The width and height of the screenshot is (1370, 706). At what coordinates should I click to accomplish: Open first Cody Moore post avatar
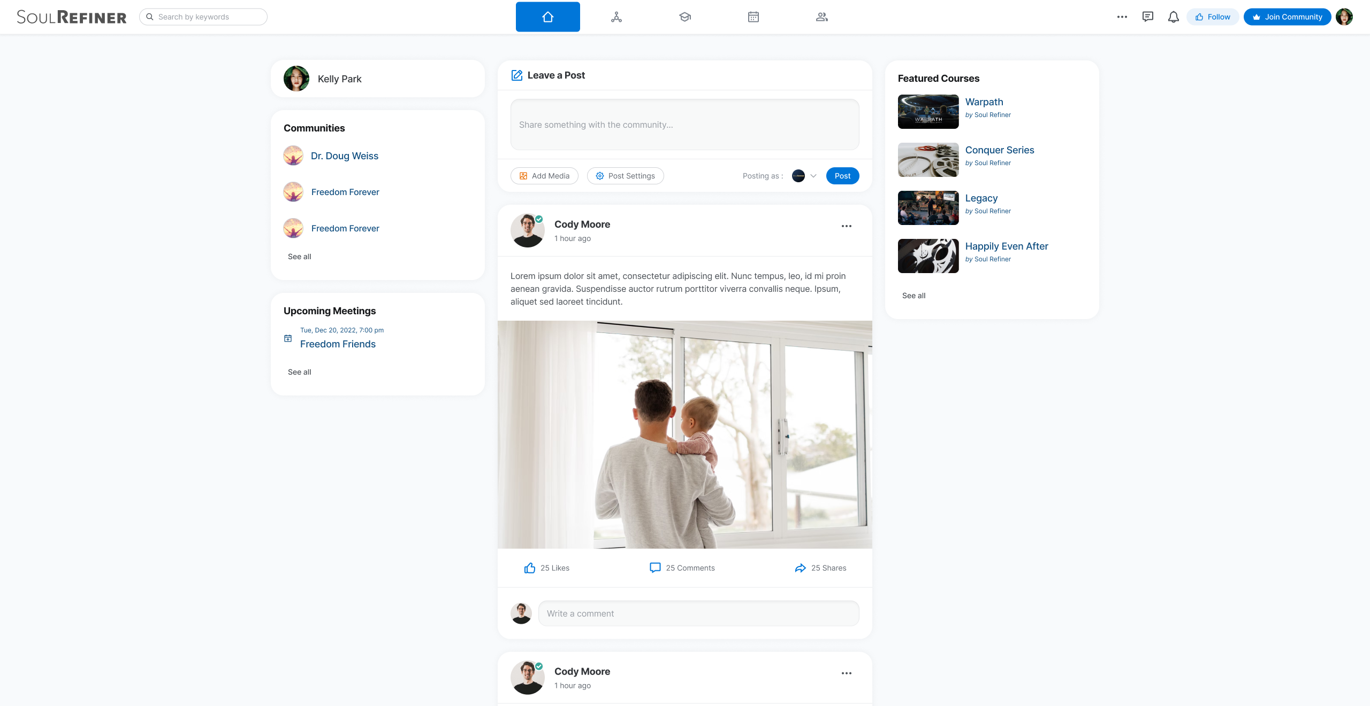point(528,230)
